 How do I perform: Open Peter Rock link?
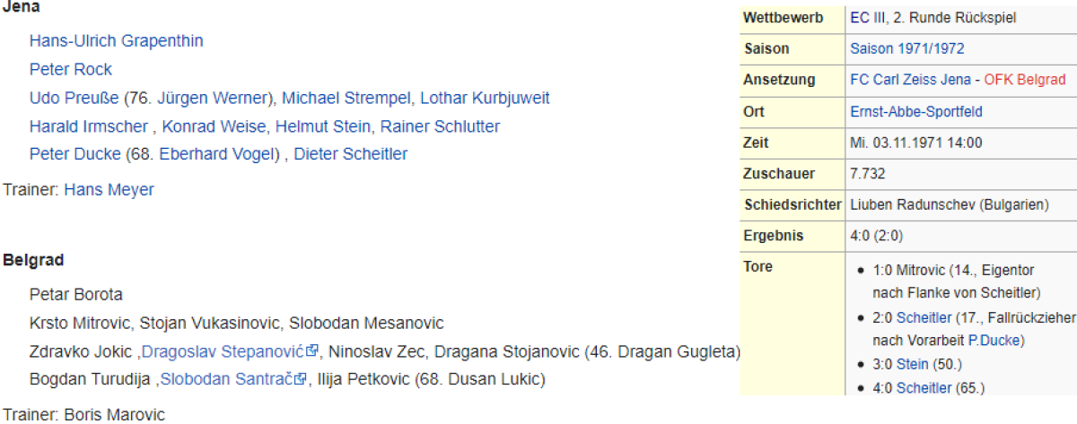coord(70,69)
